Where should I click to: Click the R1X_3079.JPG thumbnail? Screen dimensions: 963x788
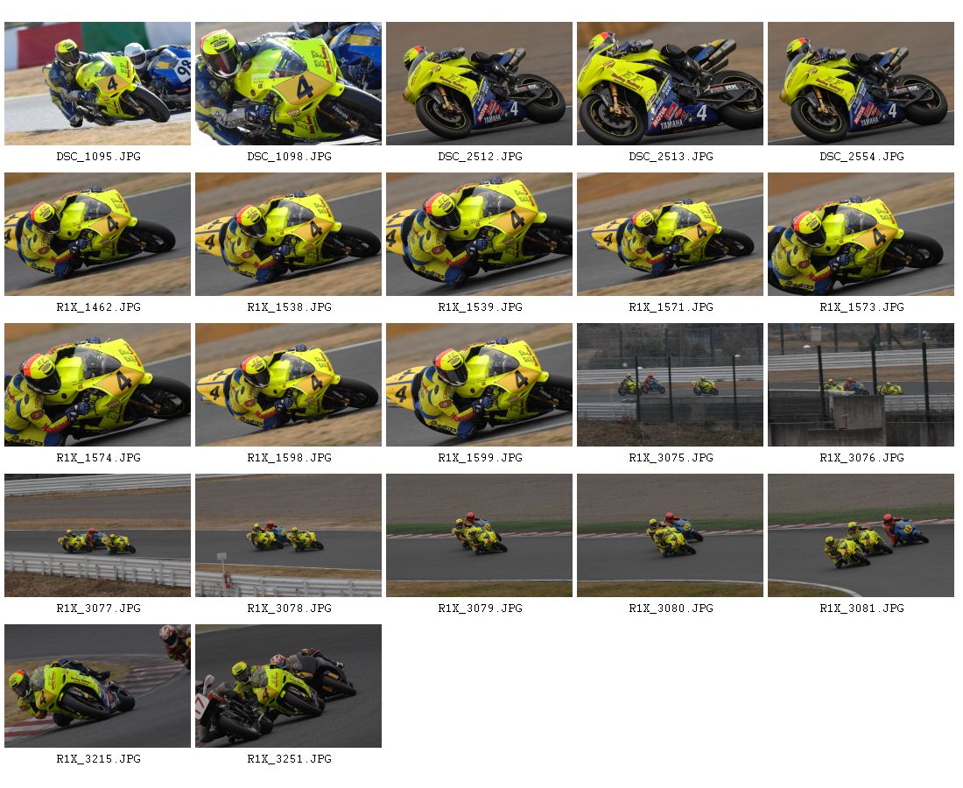pyautogui.click(x=479, y=535)
